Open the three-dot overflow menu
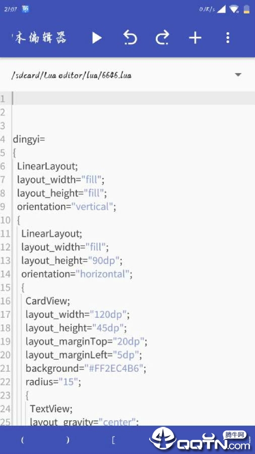Image resolution: width=255 pixels, height=454 pixels. pyautogui.click(x=228, y=38)
